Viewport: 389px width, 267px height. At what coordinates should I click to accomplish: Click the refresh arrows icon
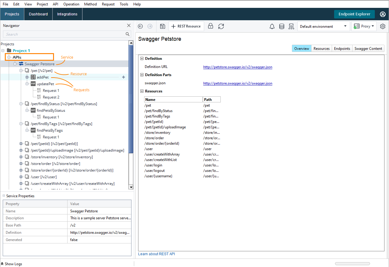point(221,26)
